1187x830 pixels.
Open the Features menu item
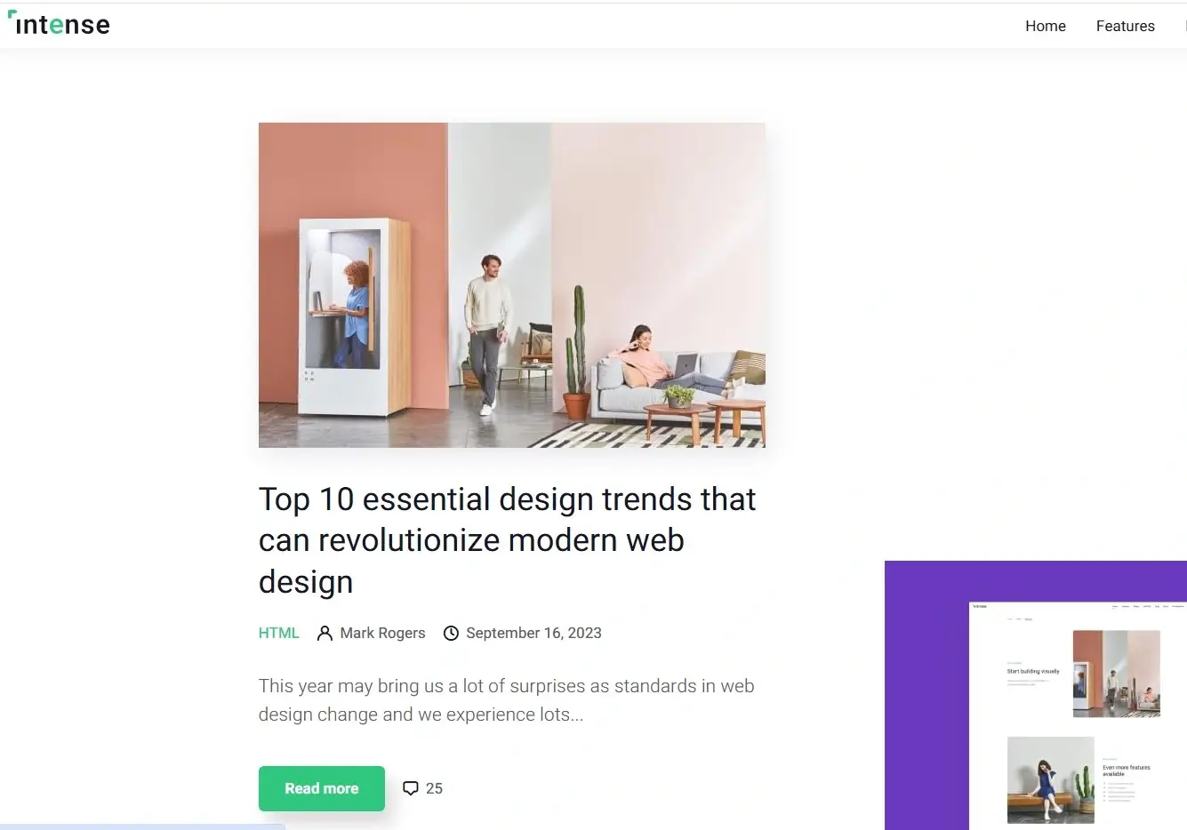pos(1125,26)
